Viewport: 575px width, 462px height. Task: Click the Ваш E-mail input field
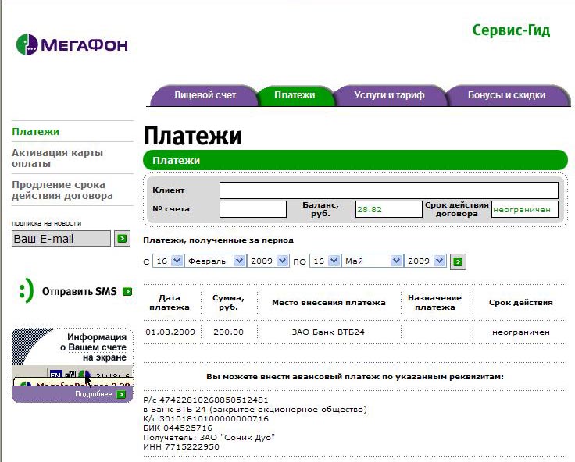pos(61,239)
